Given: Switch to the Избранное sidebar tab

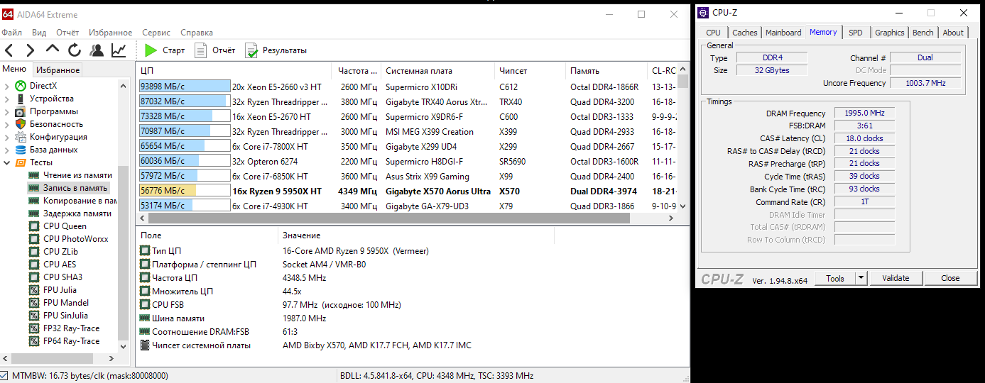Looking at the screenshot, I should pos(58,70).
